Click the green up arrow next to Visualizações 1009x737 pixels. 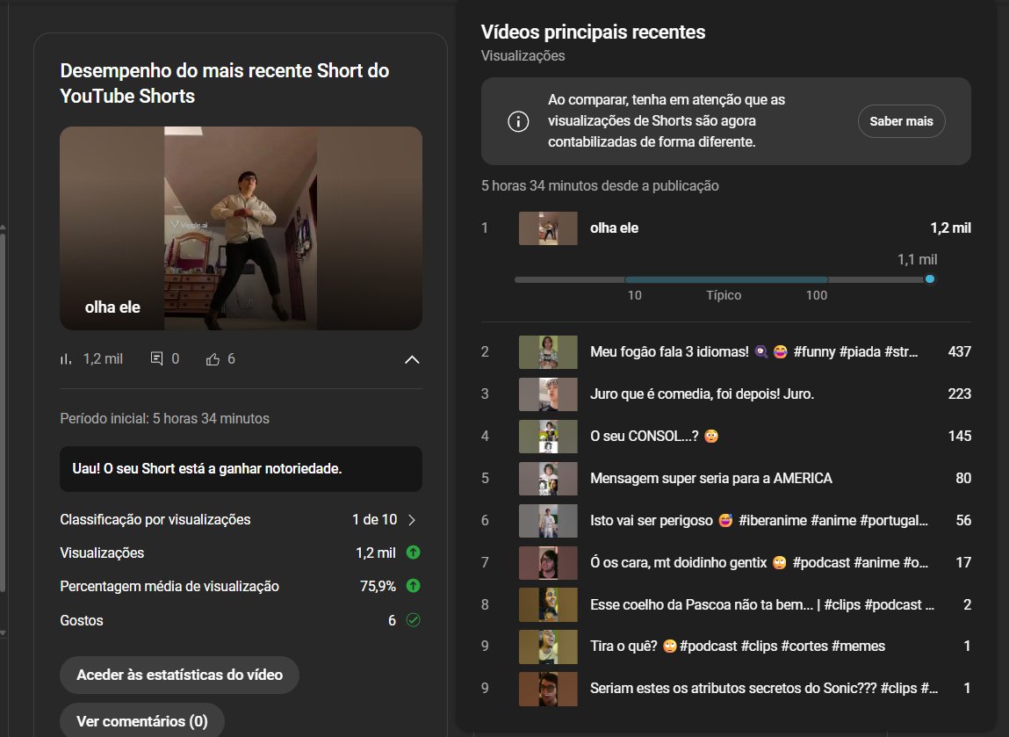(x=413, y=553)
